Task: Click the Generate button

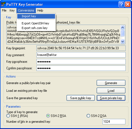Action: [111, 83]
